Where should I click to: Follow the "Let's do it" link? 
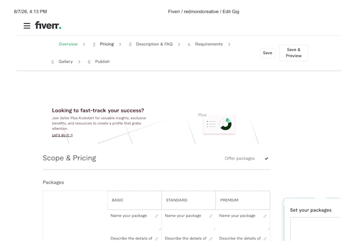tap(62, 135)
